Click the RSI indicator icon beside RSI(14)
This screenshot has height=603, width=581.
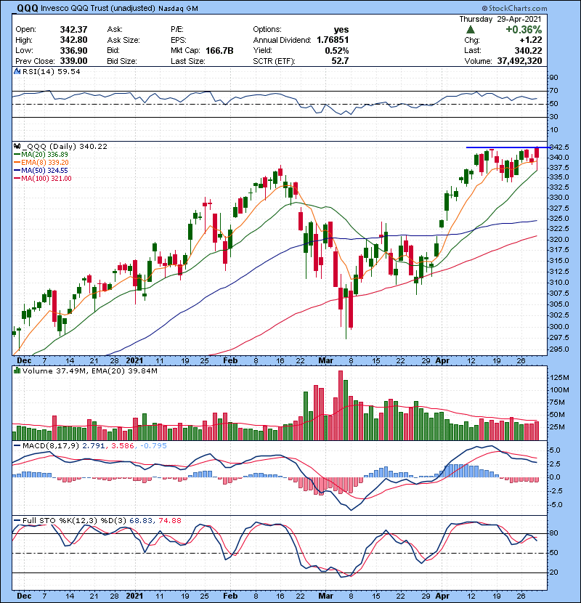tap(17, 71)
